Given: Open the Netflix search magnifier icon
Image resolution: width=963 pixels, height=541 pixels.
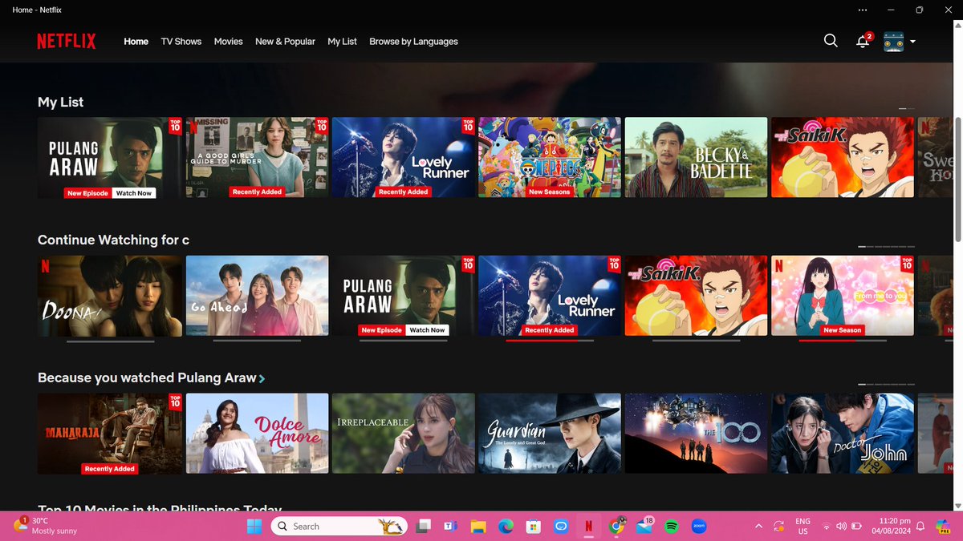Looking at the screenshot, I should pos(831,41).
